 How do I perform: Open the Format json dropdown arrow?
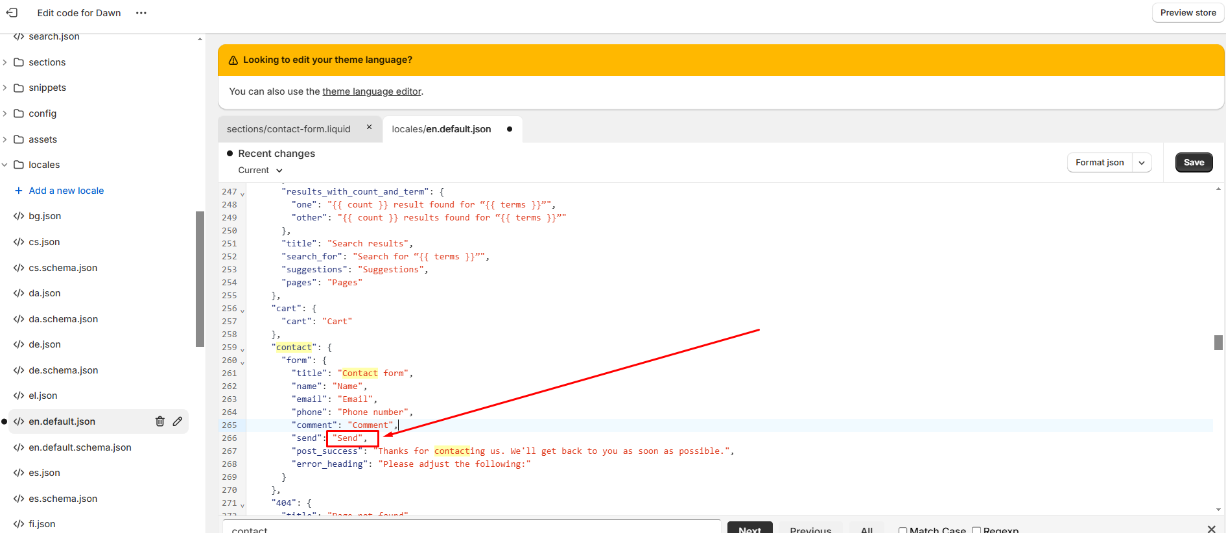[1142, 163]
